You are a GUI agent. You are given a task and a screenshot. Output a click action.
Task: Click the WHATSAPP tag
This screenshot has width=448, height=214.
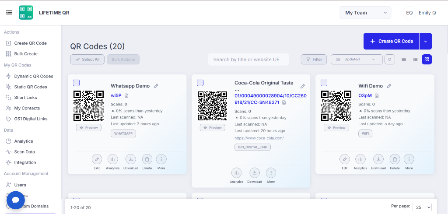coord(123,133)
